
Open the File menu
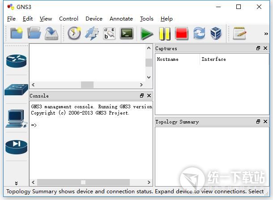[11, 19]
